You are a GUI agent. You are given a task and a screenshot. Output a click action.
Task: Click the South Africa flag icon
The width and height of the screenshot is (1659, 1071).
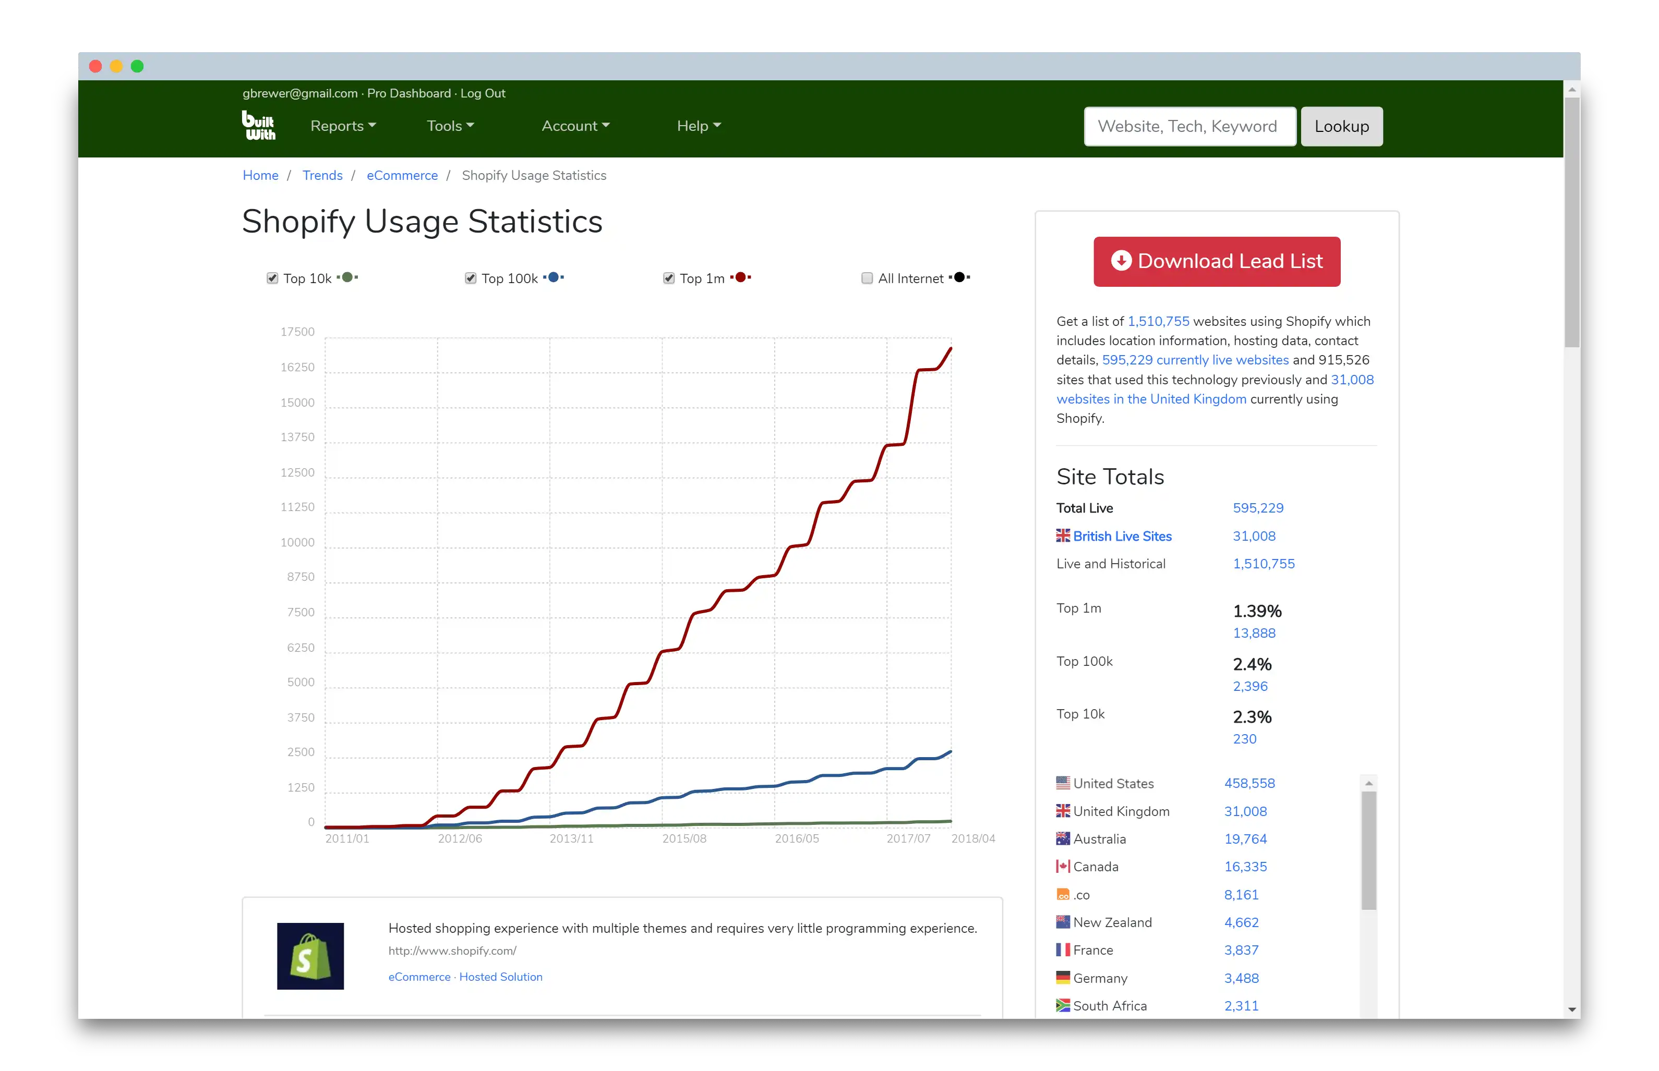(x=1062, y=1005)
